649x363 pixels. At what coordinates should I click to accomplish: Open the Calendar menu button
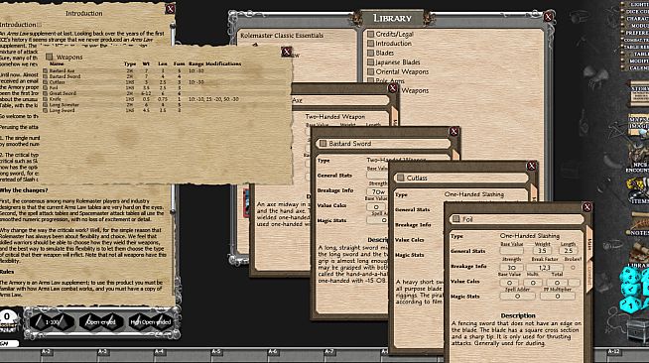click(636, 67)
